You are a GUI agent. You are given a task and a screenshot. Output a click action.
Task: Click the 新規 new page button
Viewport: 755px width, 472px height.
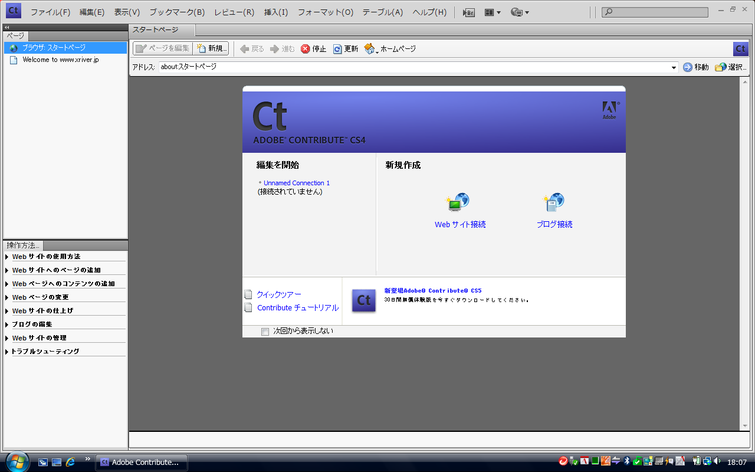211,48
